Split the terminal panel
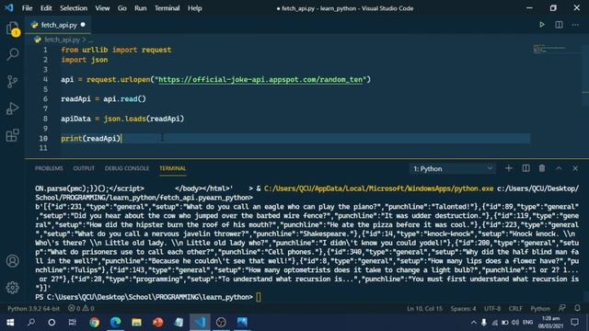The width and height of the screenshot is (589, 331). (x=525, y=168)
